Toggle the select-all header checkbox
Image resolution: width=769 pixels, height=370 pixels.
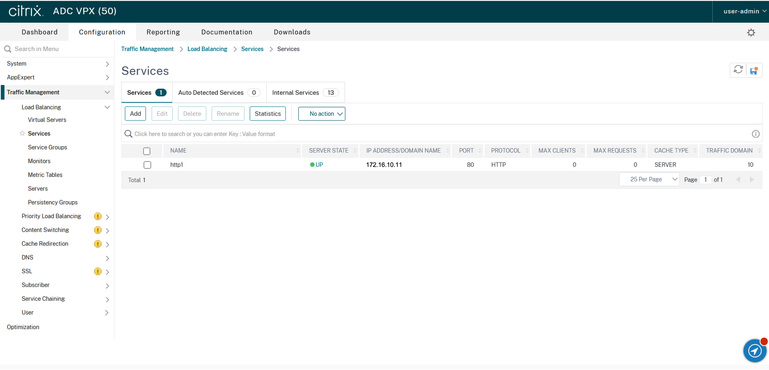point(147,151)
